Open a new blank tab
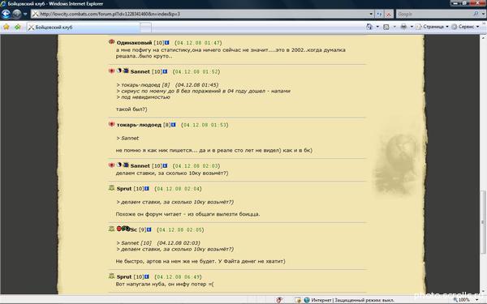 click(145, 28)
